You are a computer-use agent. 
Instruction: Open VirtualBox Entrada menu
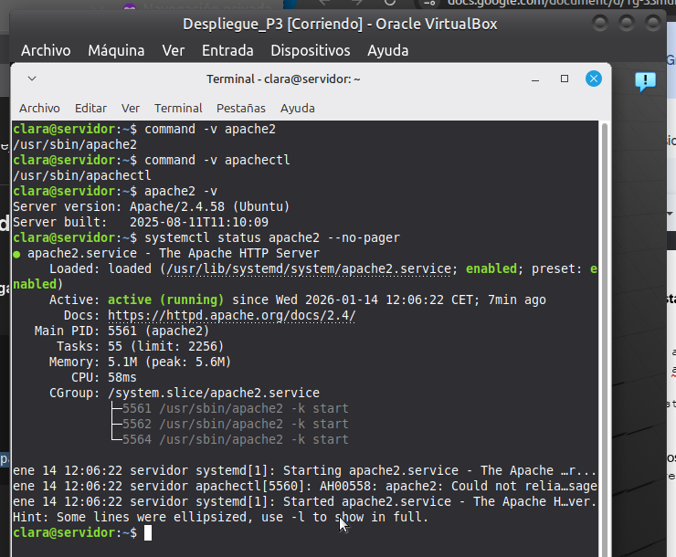click(x=227, y=50)
